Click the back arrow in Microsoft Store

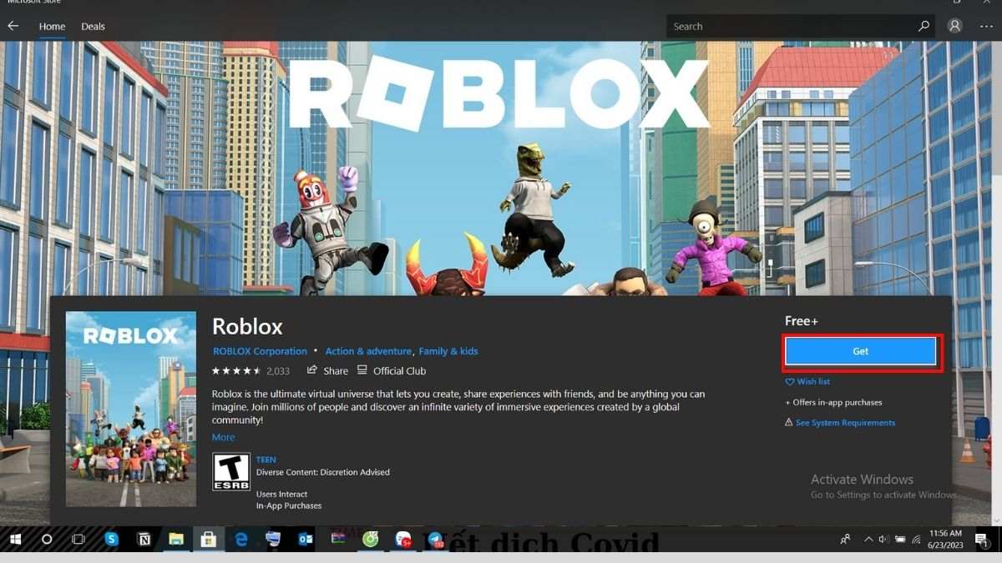point(13,26)
